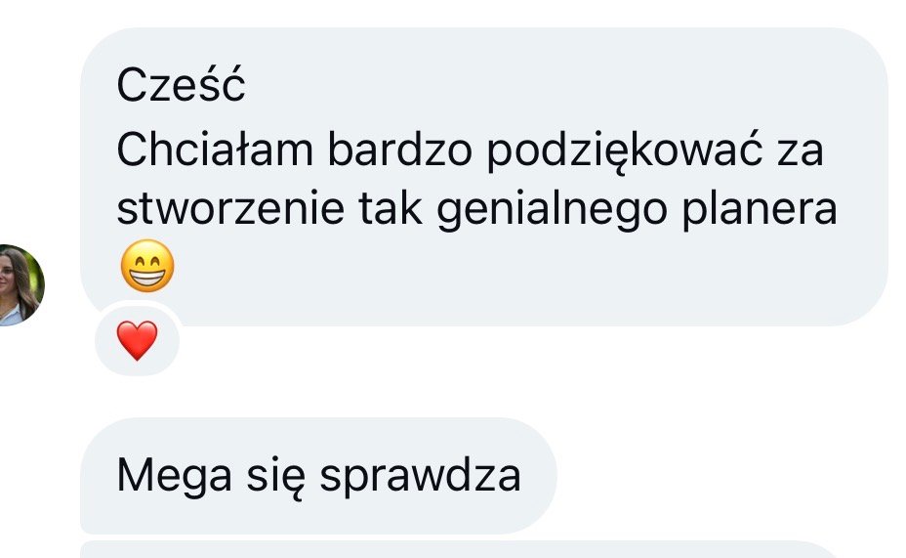Image resolution: width=906 pixels, height=558 pixels.
Task: Click the red heart reaction badge
Action: pos(137,340)
